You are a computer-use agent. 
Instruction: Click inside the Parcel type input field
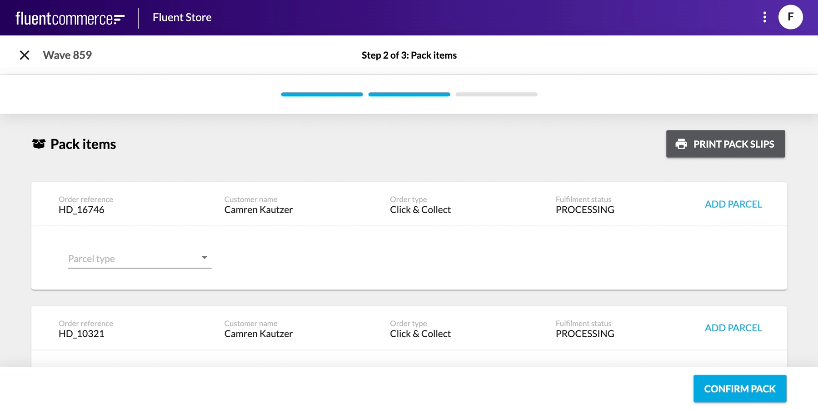(x=127, y=258)
